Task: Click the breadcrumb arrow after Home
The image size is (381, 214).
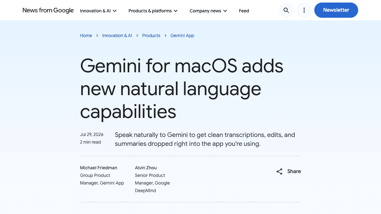Action: click(x=97, y=36)
